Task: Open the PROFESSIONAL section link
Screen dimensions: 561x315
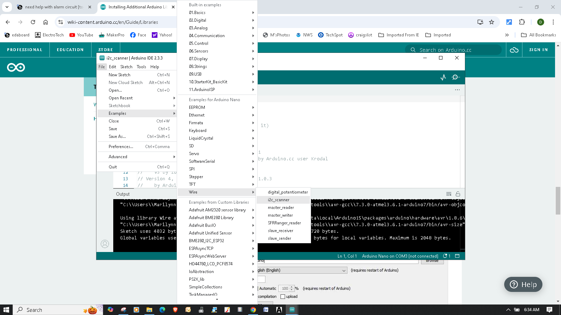Action: pos(25,50)
